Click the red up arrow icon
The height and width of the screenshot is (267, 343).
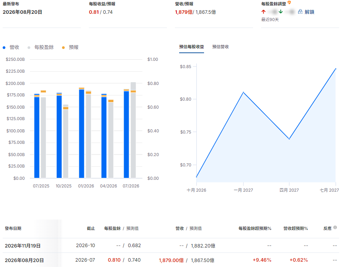263,12
